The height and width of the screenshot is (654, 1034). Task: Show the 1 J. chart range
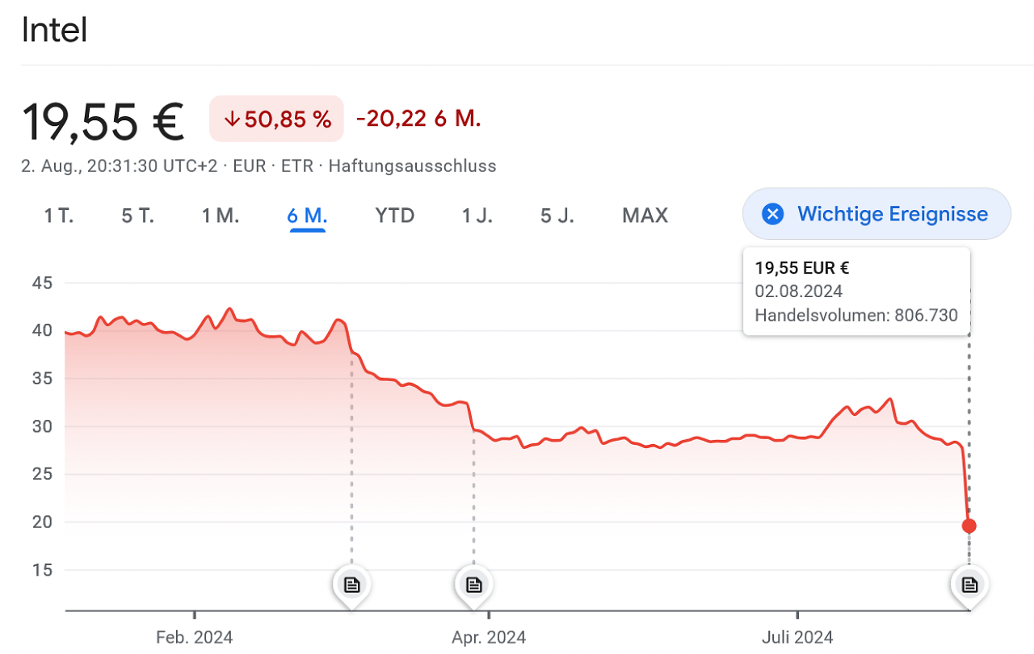(477, 216)
